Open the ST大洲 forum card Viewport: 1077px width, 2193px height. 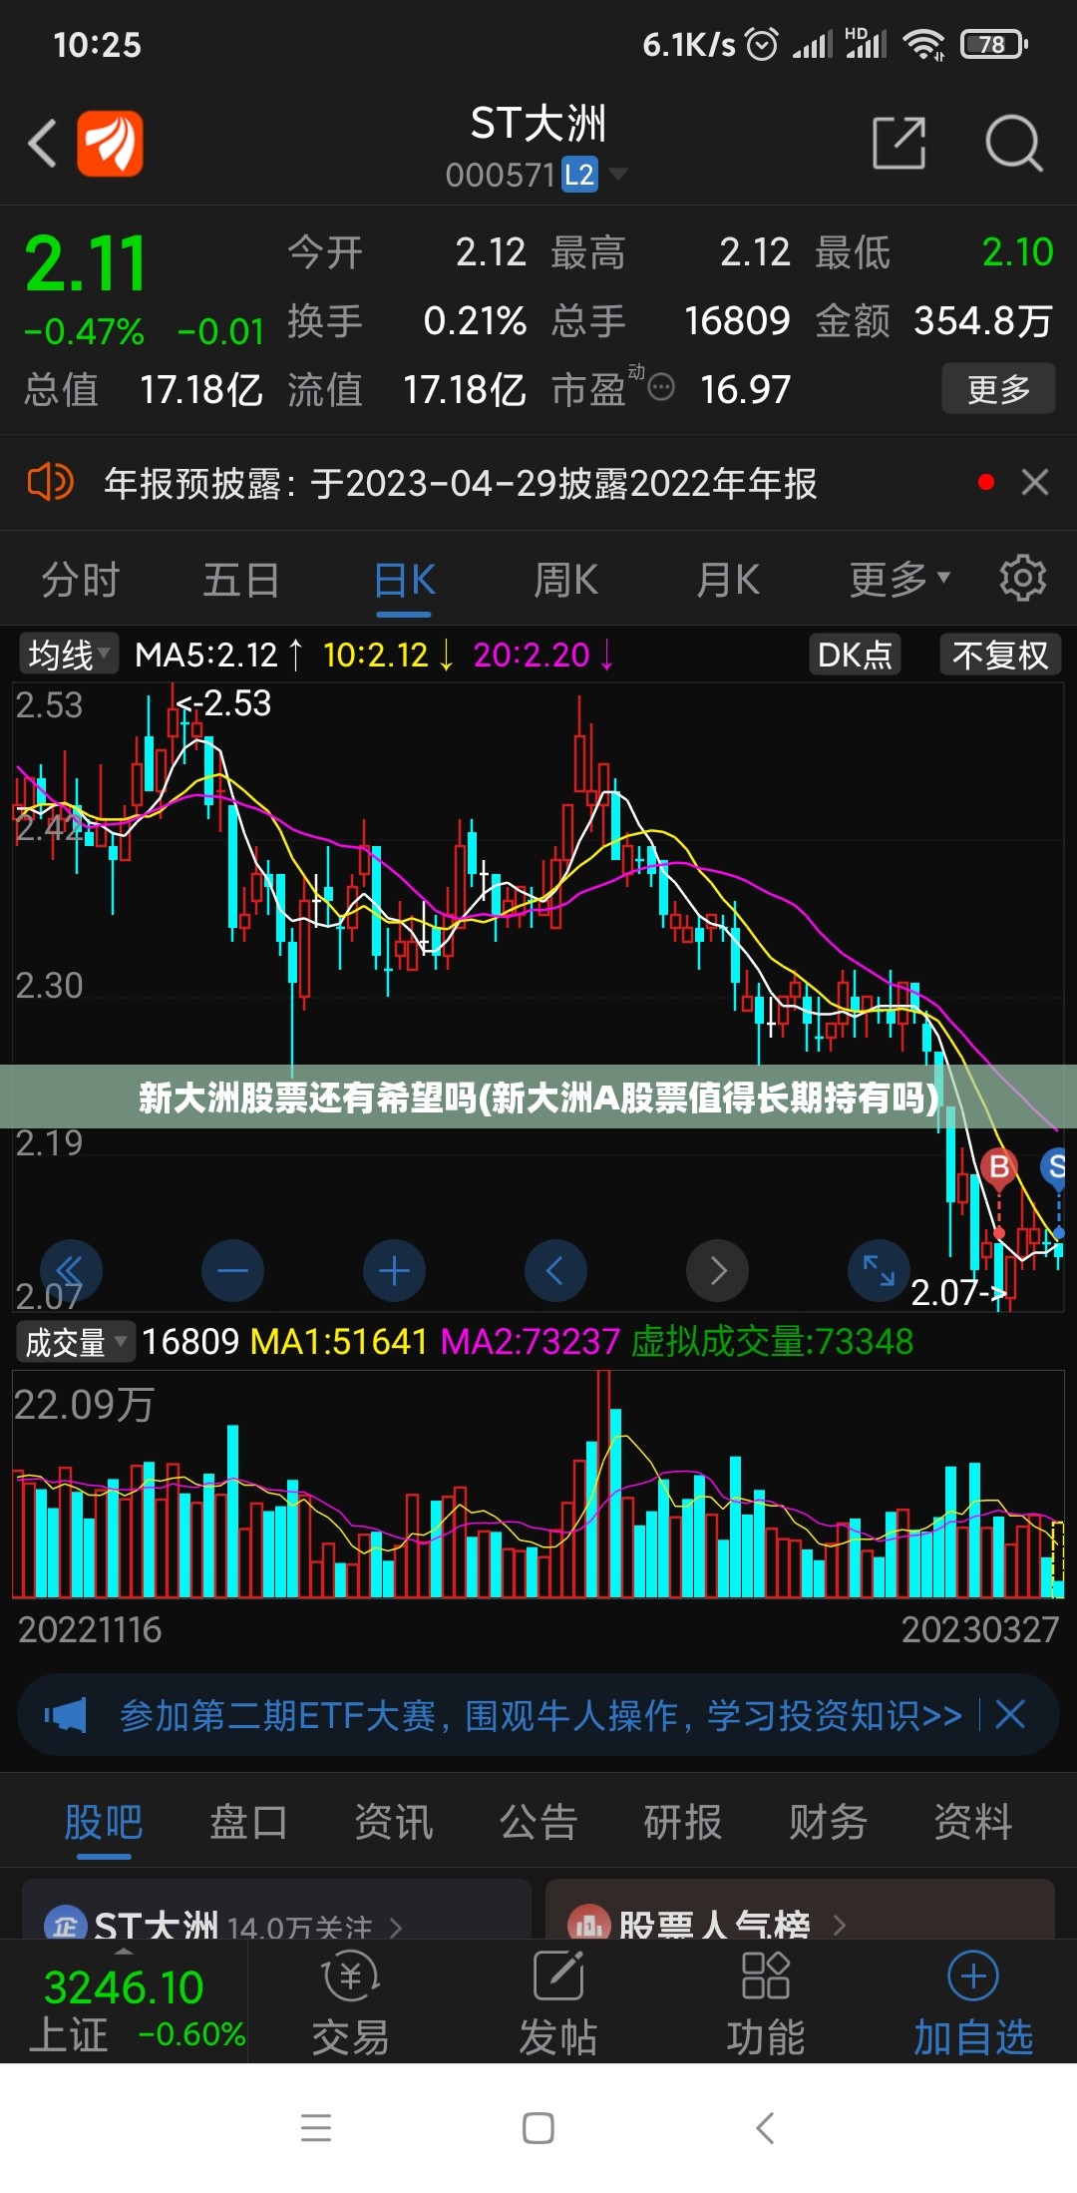[x=276, y=1910]
